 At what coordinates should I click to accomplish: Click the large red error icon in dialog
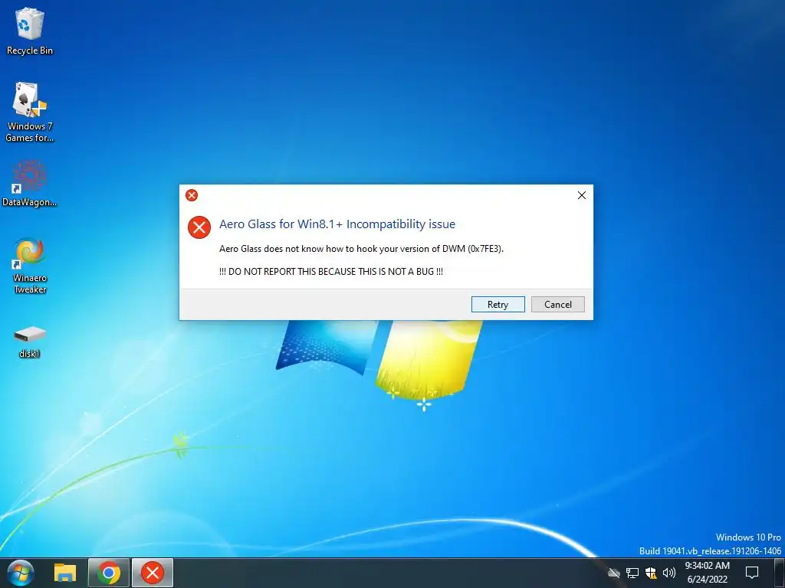pos(199,227)
